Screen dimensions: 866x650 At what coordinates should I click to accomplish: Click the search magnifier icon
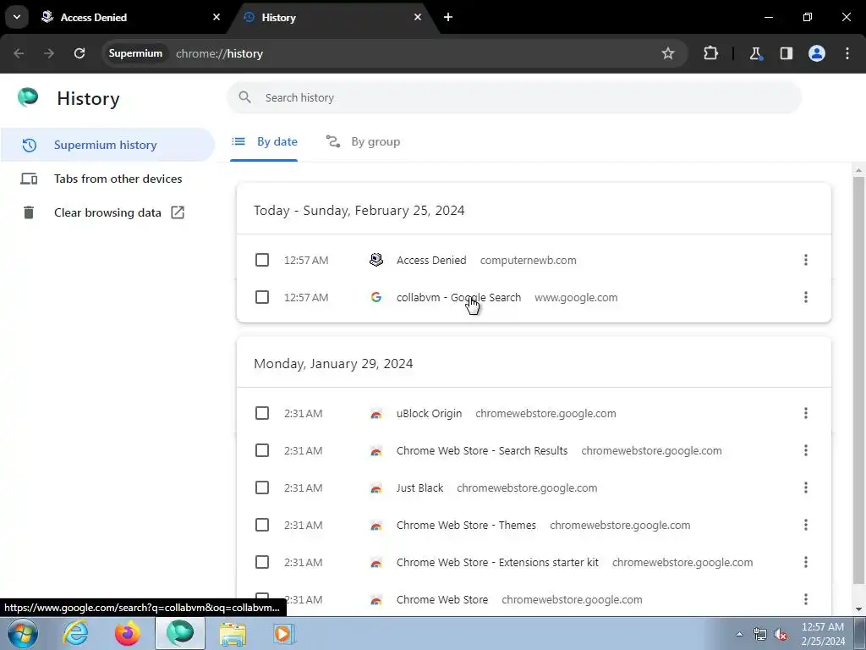(244, 97)
